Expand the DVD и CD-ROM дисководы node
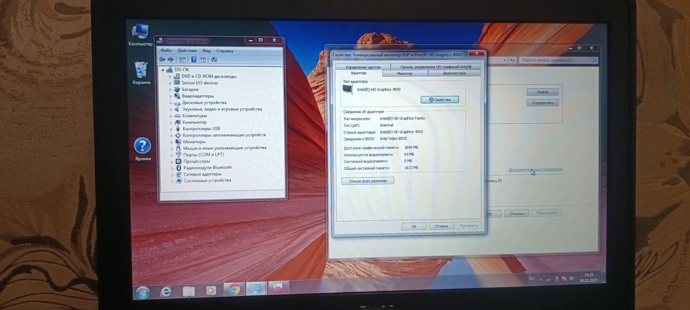Viewport: 690px width, 310px height. pyautogui.click(x=170, y=76)
